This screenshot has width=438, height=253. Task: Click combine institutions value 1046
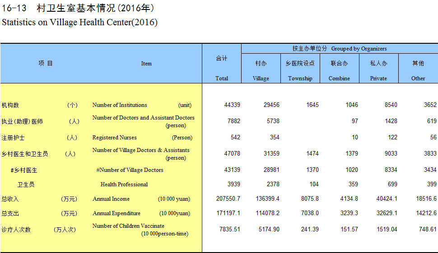tap(352, 105)
